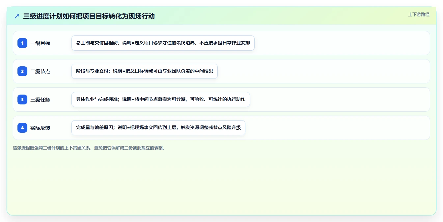The height and width of the screenshot is (222, 443).
Task: Select step number badge 4
Action: 22,128
